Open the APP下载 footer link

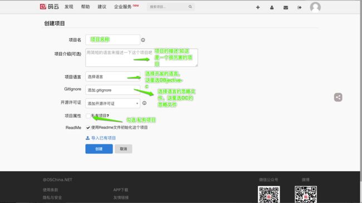click(121, 190)
